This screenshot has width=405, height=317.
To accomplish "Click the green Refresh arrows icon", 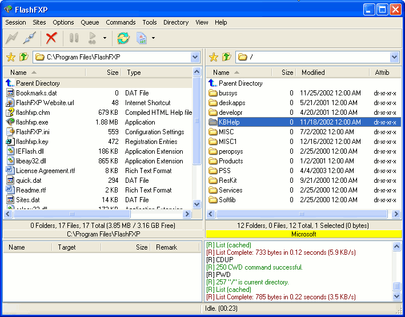I will [x=123, y=38].
